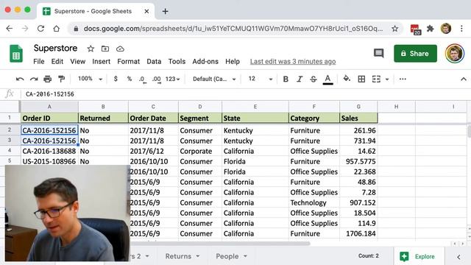Viewport: 471px width, 265px height.
Task: Open the Borders tool
Action: pos(361,79)
